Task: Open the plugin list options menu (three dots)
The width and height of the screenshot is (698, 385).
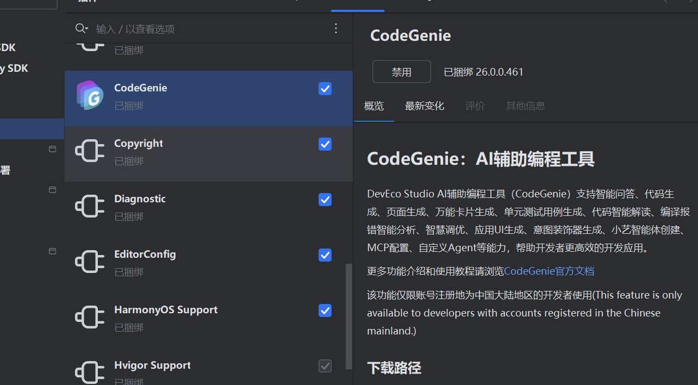Action: [x=336, y=28]
